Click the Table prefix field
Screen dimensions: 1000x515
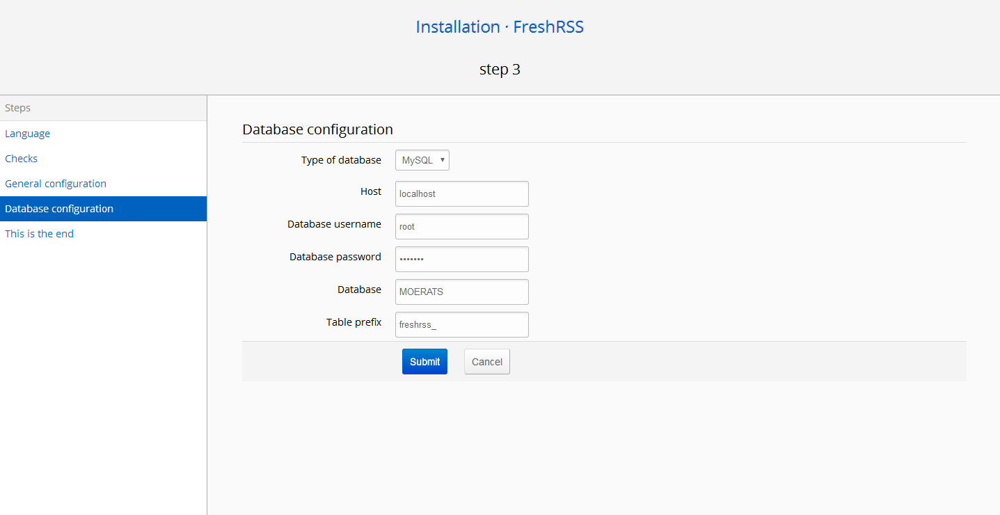tap(462, 324)
